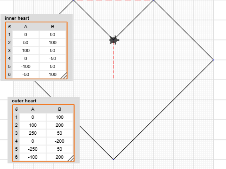Select inner heart row 6 cell B value 100

pyautogui.click(x=53, y=75)
